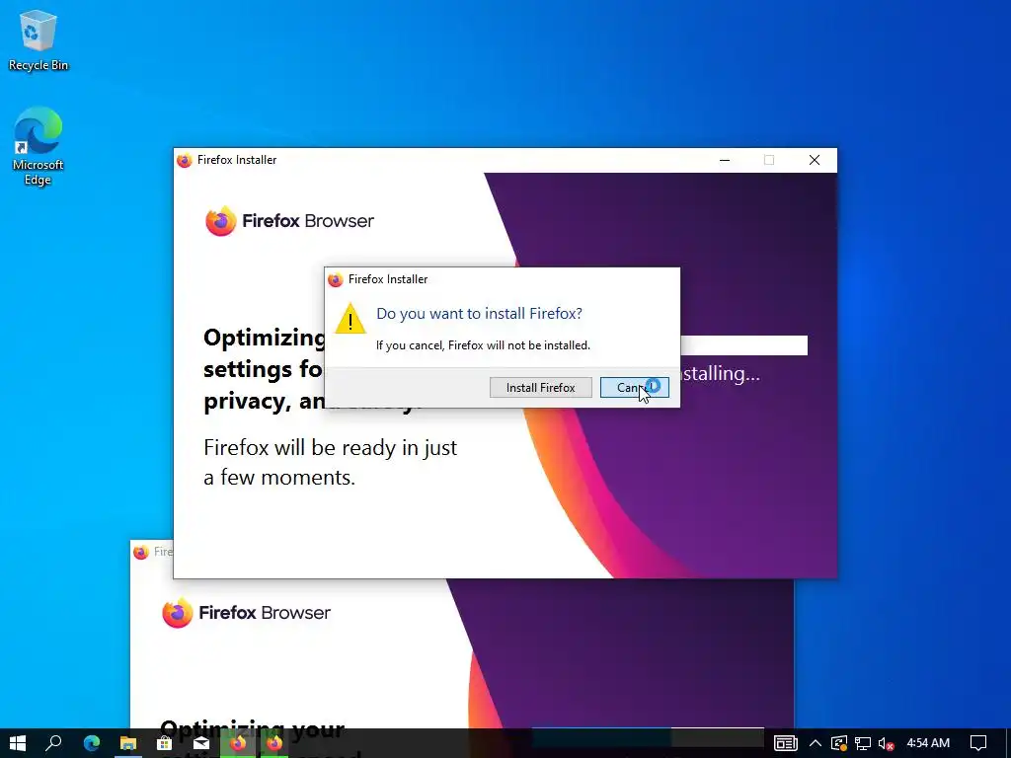Click the Firefox Browser logo in rear installer window
Viewport: 1011px width, 758px height.
click(246, 612)
